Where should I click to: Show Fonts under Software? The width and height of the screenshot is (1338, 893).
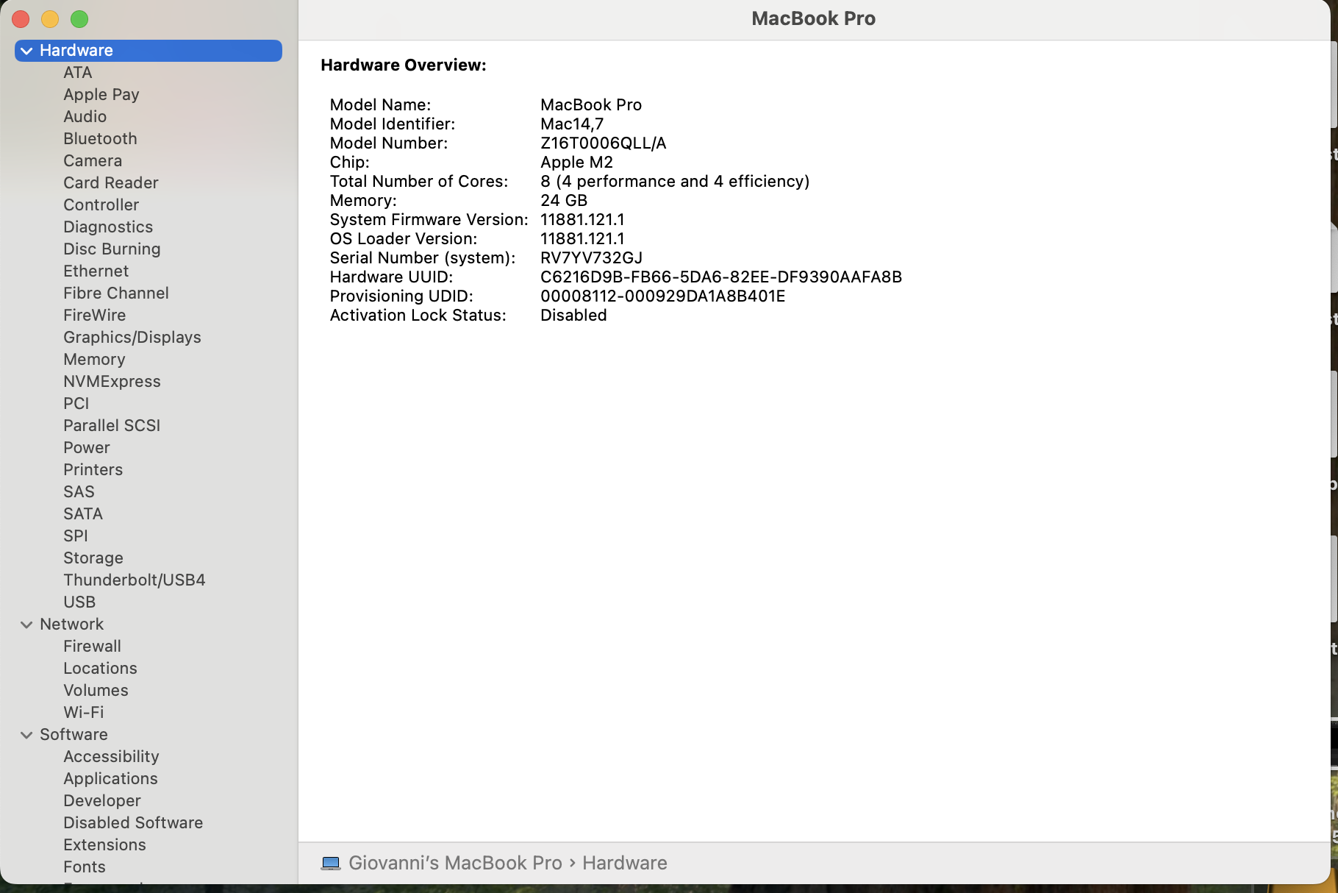pyautogui.click(x=85, y=867)
